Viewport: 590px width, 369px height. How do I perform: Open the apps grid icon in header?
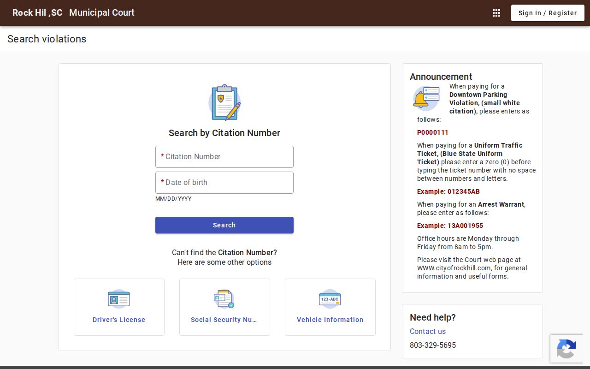pyautogui.click(x=496, y=13)
